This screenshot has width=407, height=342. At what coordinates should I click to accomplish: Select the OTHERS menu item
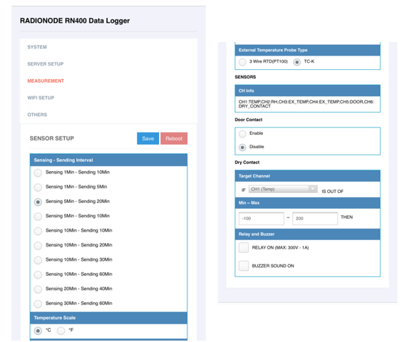pyautogui.click(x=37, y=115)
